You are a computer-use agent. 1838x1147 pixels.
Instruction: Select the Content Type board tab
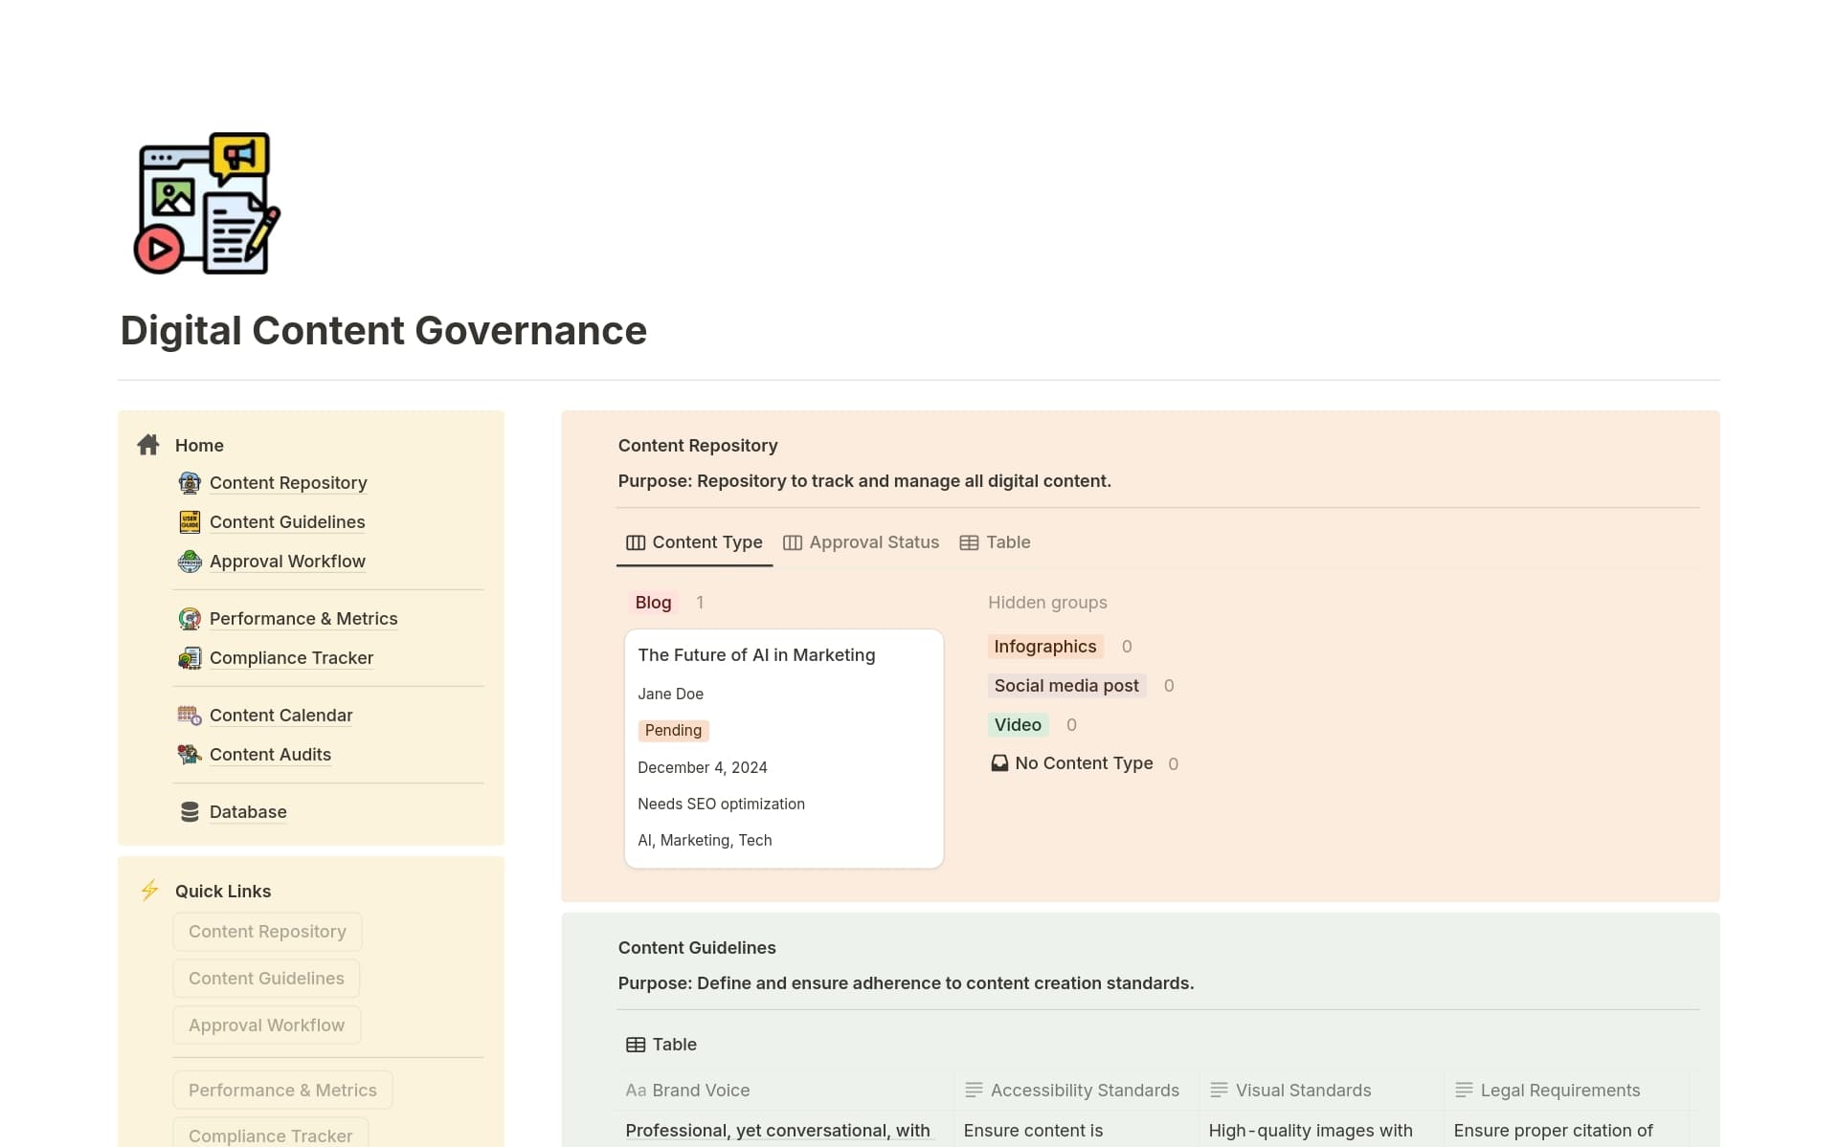[694, 542]
